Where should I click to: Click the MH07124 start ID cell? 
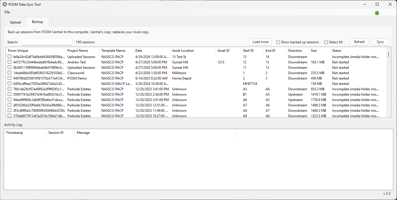click(x=250, y=84)
